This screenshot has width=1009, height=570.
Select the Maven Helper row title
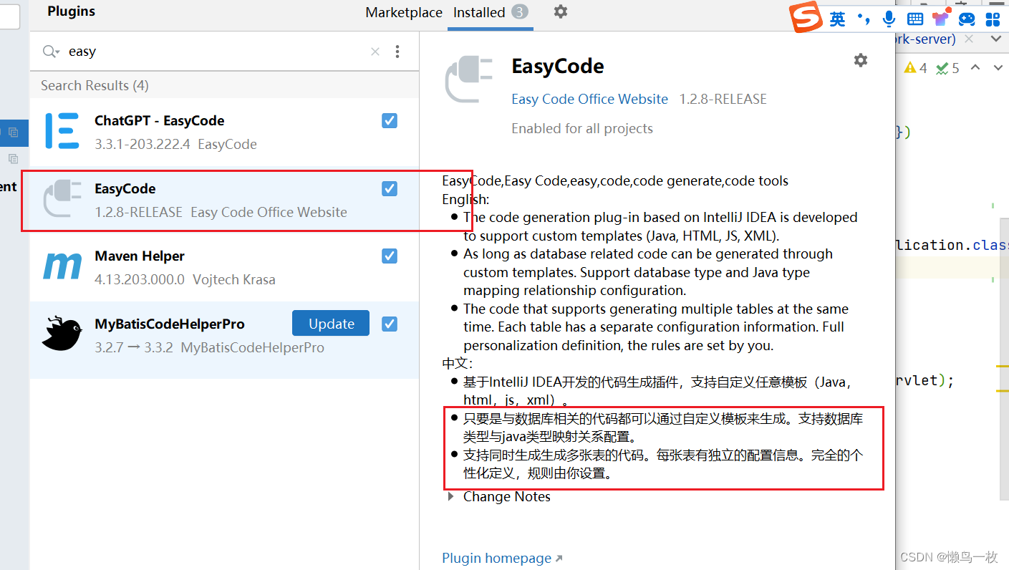click(140, 256)
